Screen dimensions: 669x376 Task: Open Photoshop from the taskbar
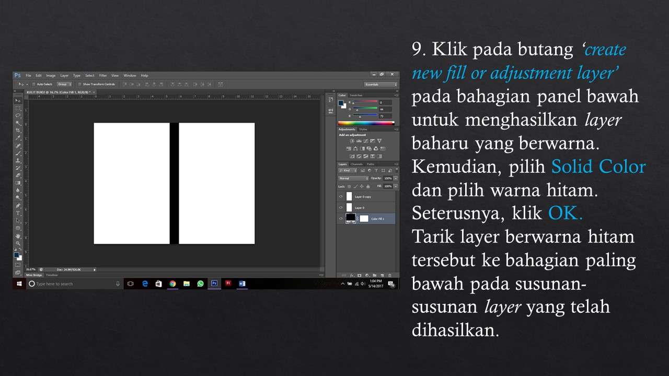coord(214,284)
